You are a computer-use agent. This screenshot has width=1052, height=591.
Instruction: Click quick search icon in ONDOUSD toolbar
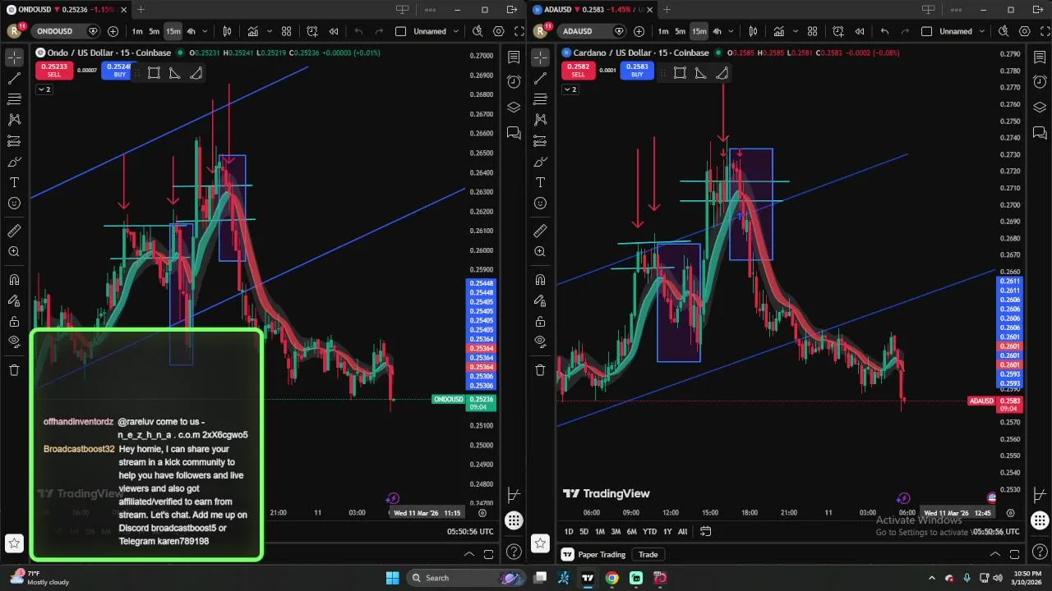click(478, 31)
